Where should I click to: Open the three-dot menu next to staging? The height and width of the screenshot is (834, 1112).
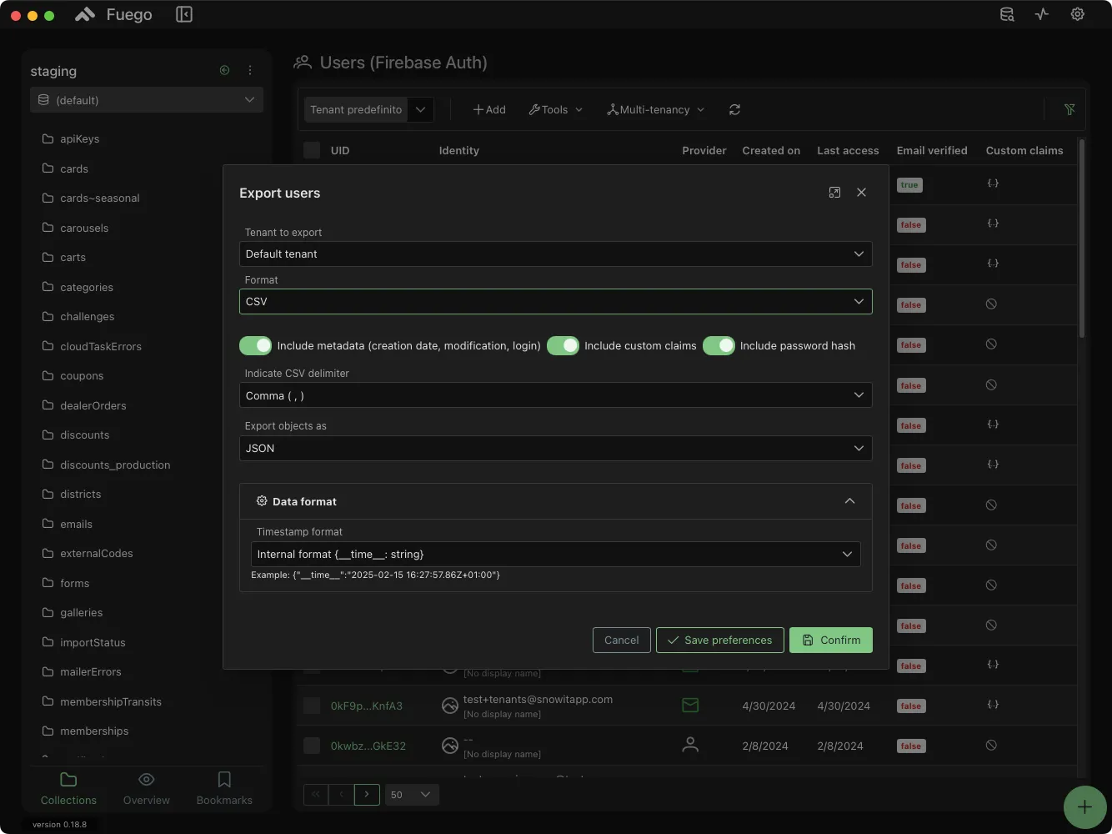(250, 70)
